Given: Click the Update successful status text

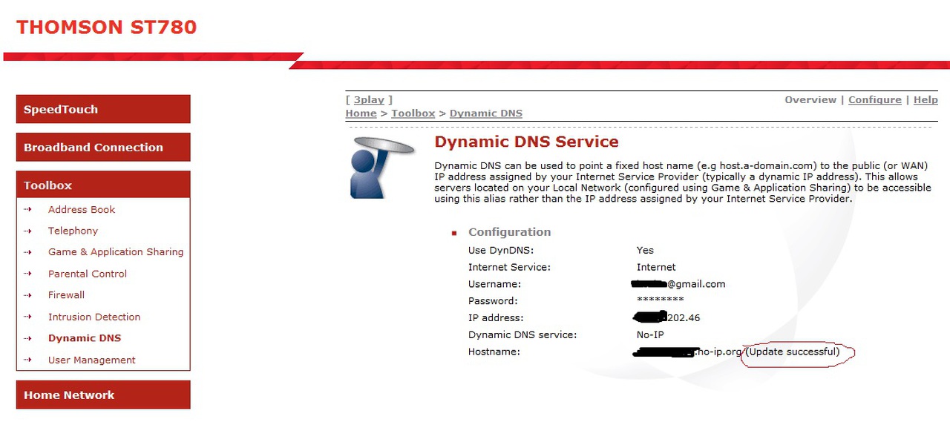Looking at the screenshot, I should click(793, 352).
